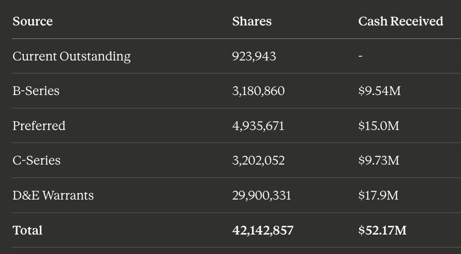Select the Preferred row label
The image size is (461, 254).
[39, 126]
